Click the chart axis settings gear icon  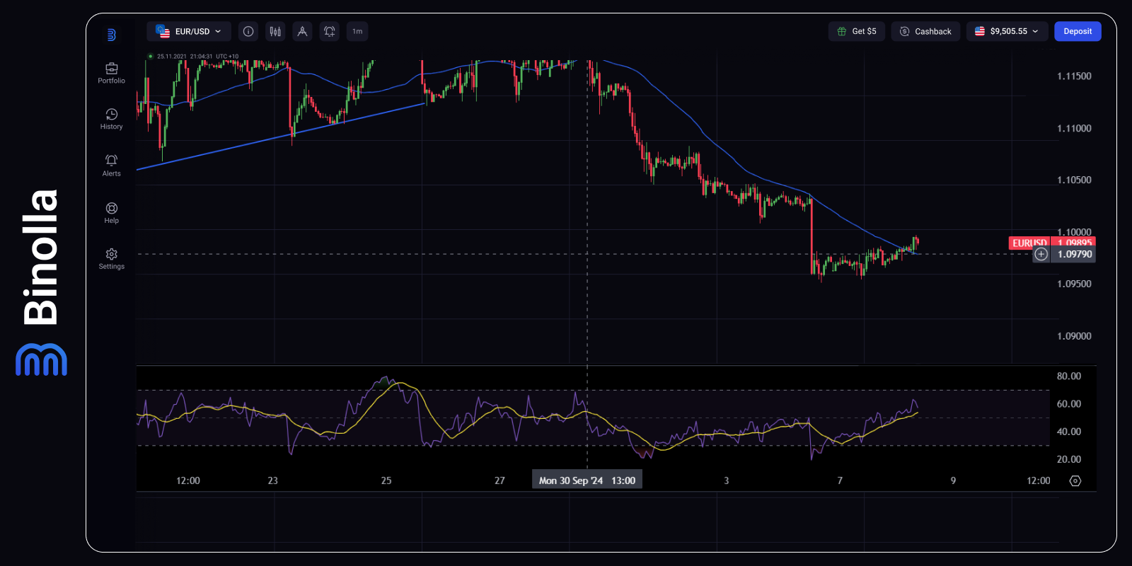pos(1075,480)
